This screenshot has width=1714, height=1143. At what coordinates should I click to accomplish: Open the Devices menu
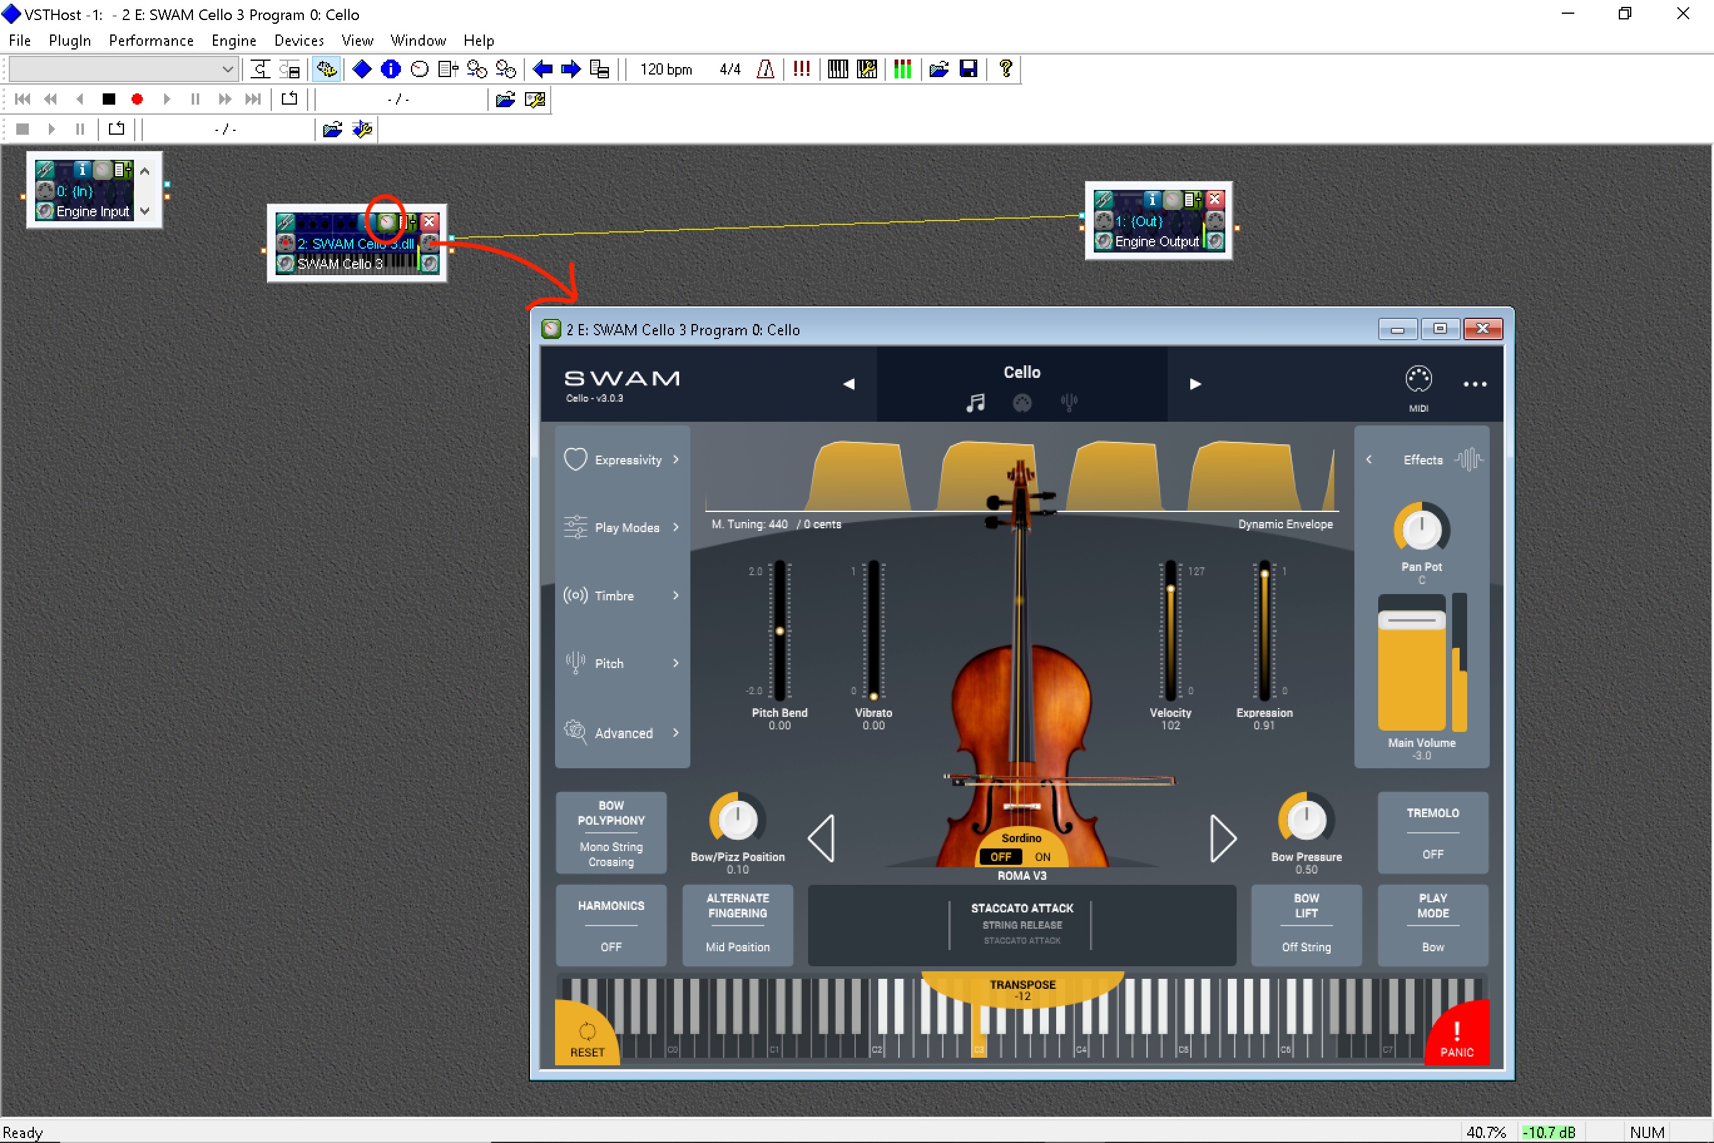point(299,41)
